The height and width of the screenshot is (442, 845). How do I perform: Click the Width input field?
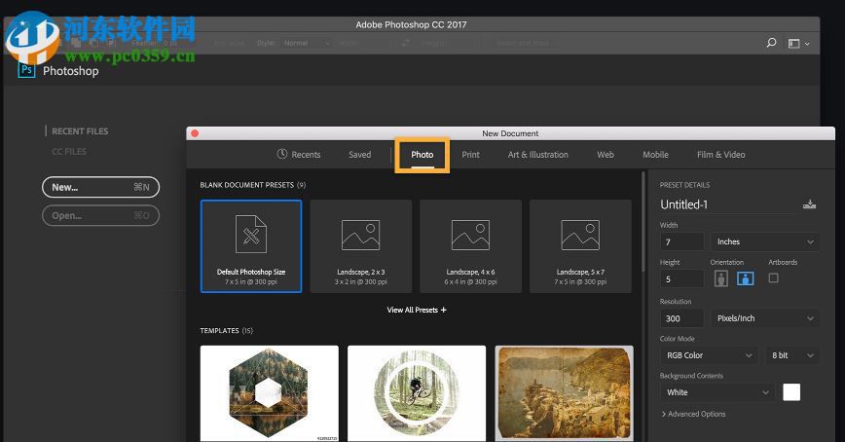[681, 242]
